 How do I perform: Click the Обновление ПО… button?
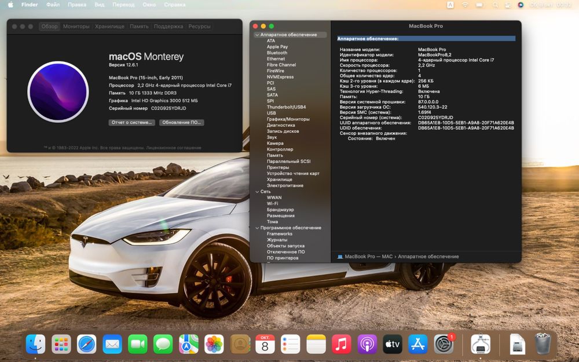coord(181,122)
